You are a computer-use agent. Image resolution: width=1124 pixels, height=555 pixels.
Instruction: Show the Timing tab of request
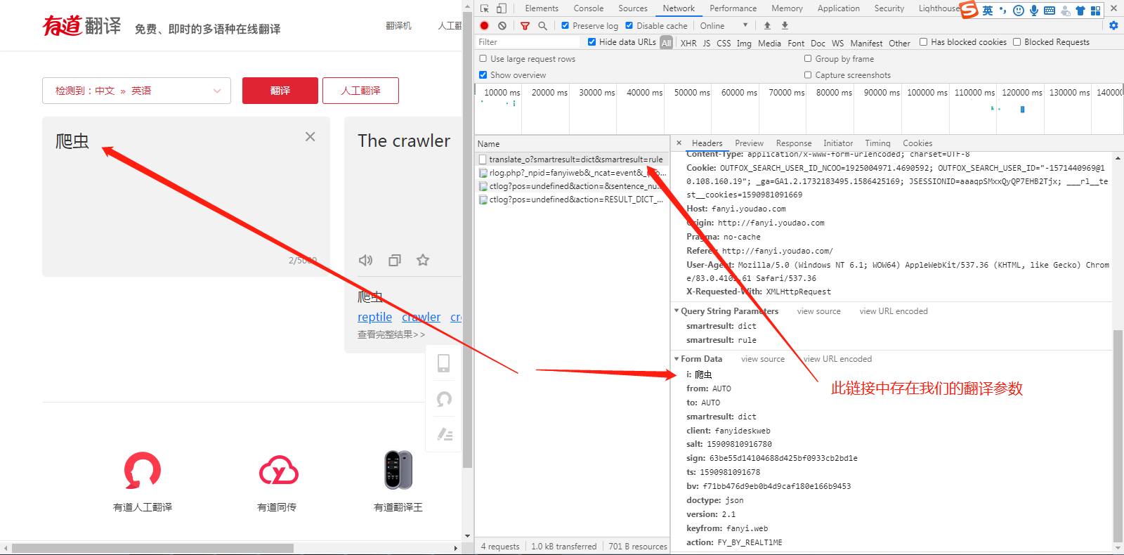click(877, 143)
